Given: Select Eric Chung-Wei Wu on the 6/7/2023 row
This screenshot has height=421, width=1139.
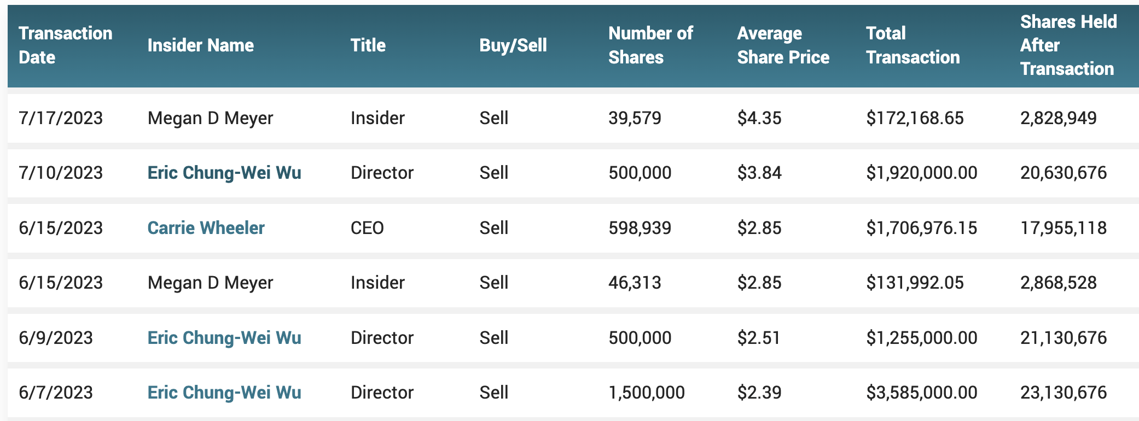Looking at the screenshot, I should 224,393.
